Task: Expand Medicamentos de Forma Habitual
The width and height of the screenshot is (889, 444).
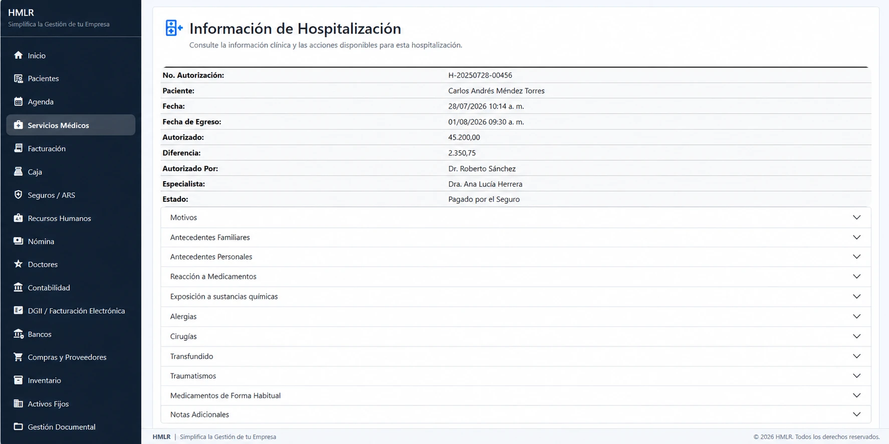Action: [516, 395]
